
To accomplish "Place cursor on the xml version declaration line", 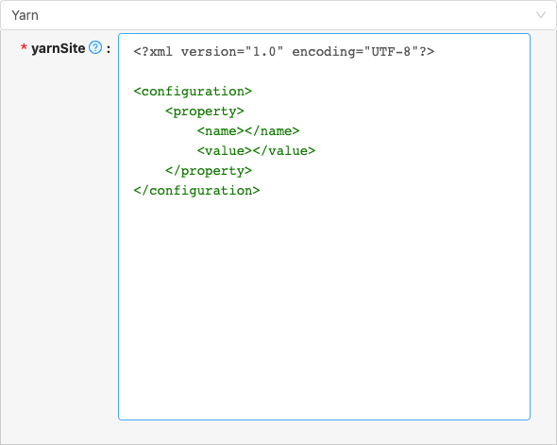I will pyautogui.click(x=284, y=52).
